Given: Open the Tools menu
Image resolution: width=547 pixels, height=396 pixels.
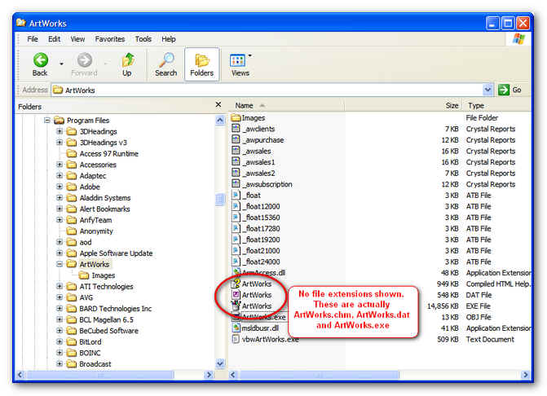Looking at the screenshot, I should click(x=143, y=39).
